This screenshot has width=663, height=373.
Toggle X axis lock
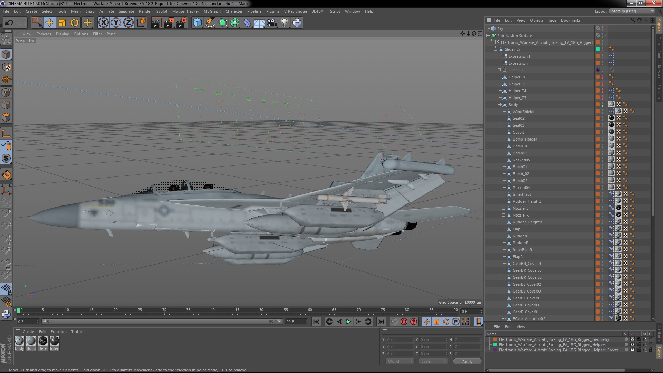click(103, 23)
